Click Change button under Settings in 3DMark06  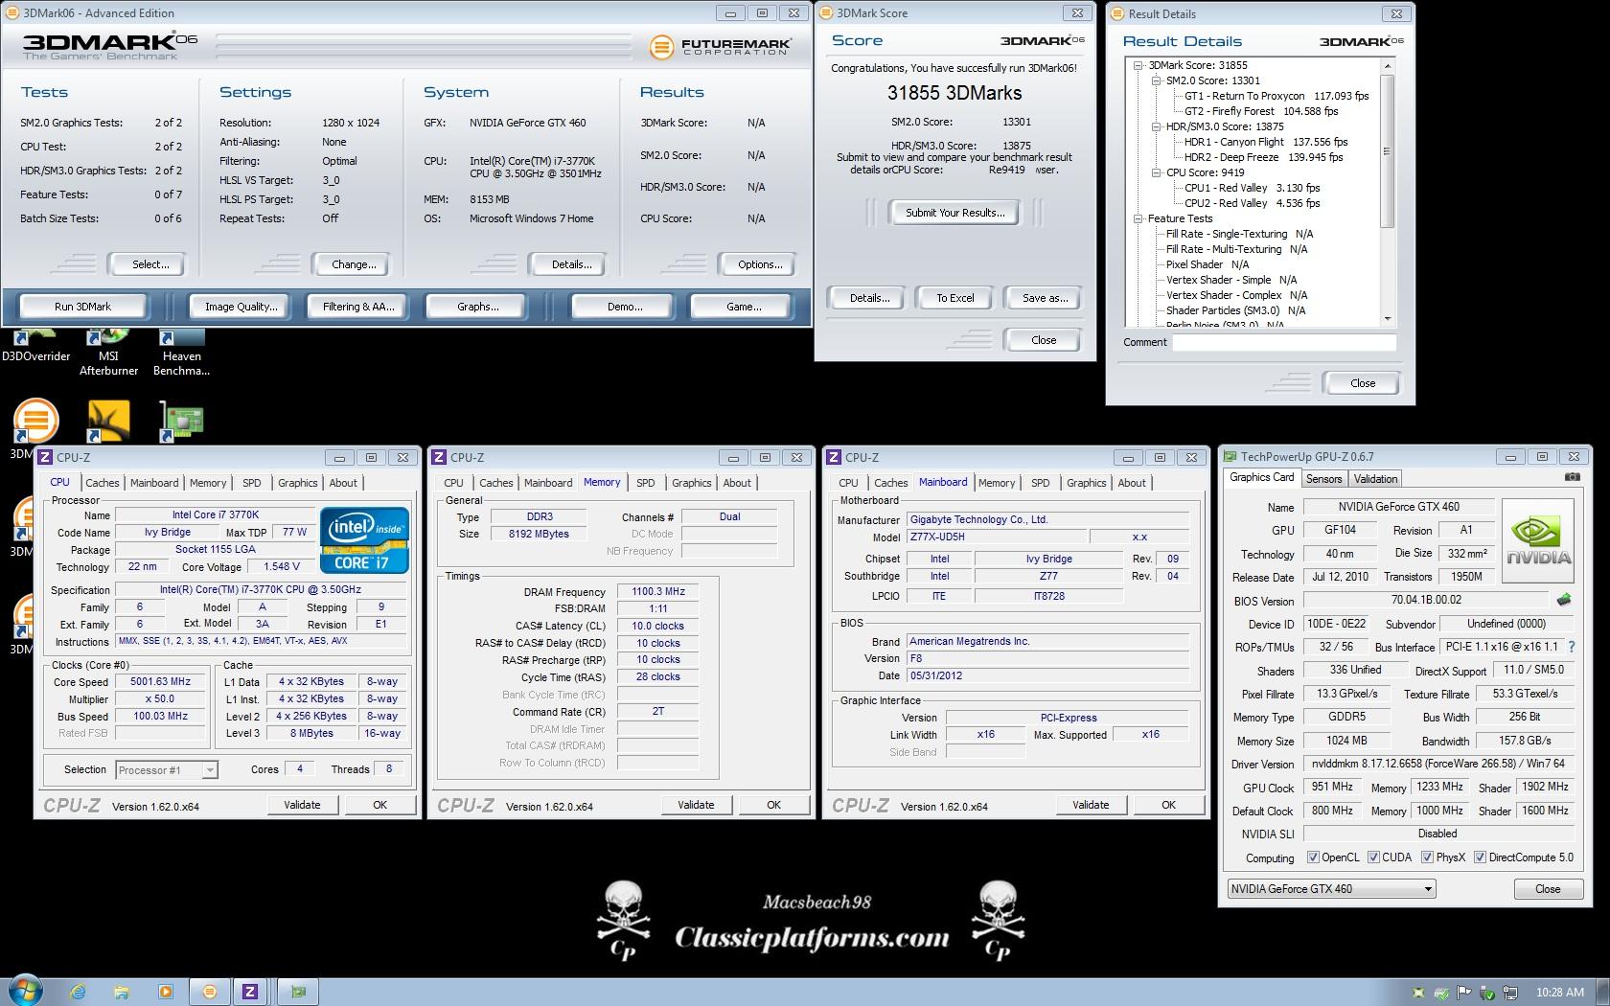(354, 264)
